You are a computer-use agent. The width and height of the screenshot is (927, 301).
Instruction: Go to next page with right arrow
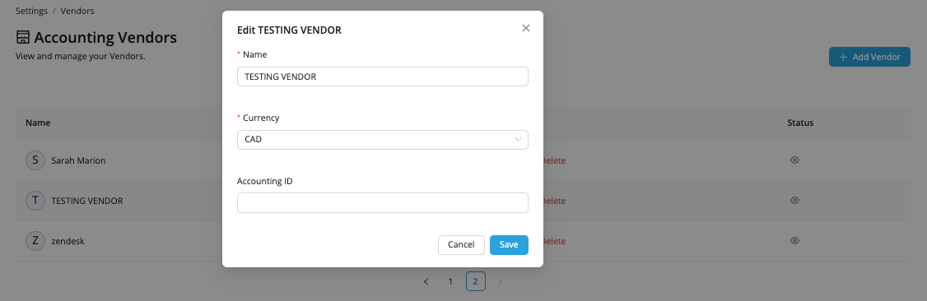coord(501,281)
